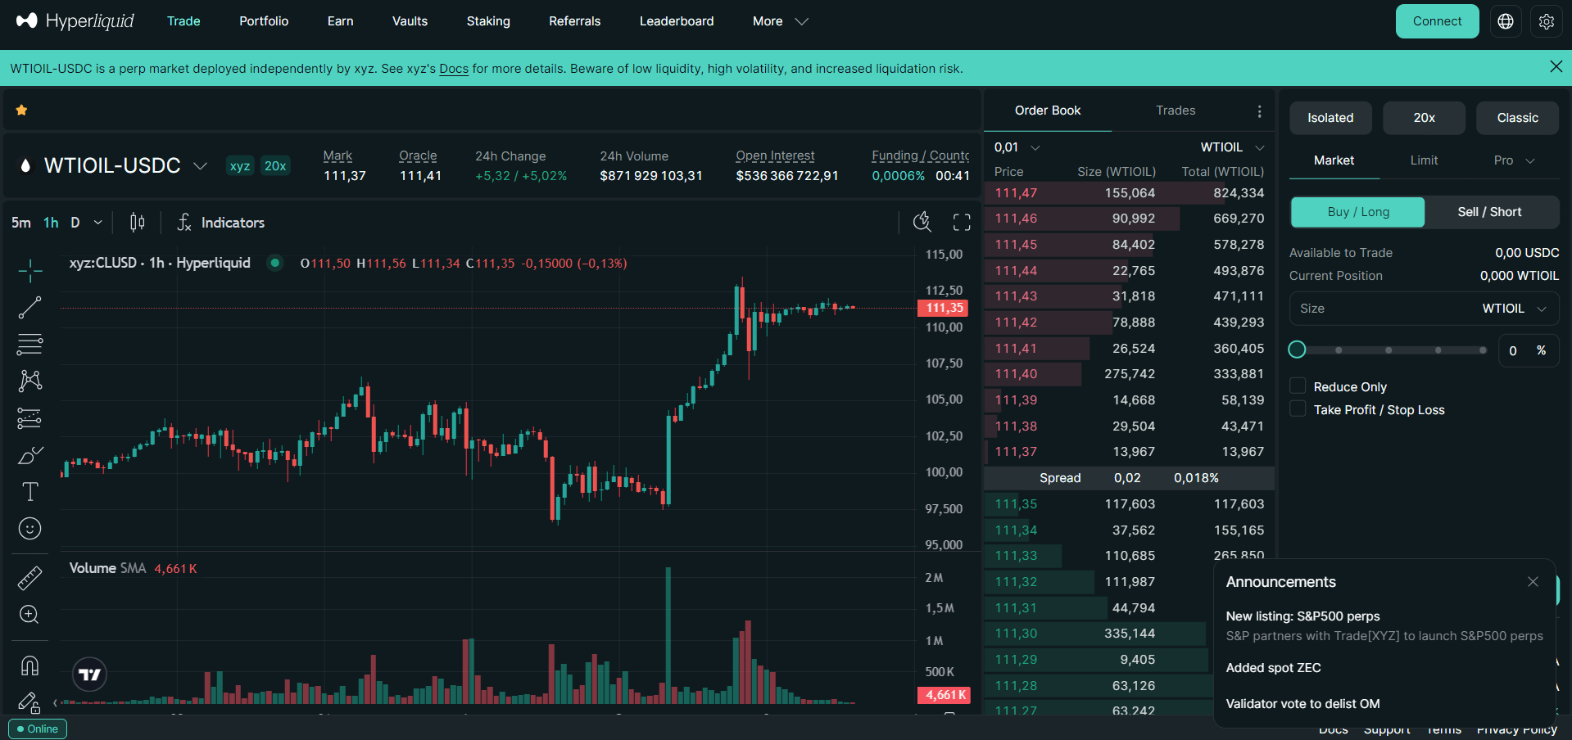This screenshot has width=1572, height=740.
Task: Select the text annotation tool
Action: (29, 492)
